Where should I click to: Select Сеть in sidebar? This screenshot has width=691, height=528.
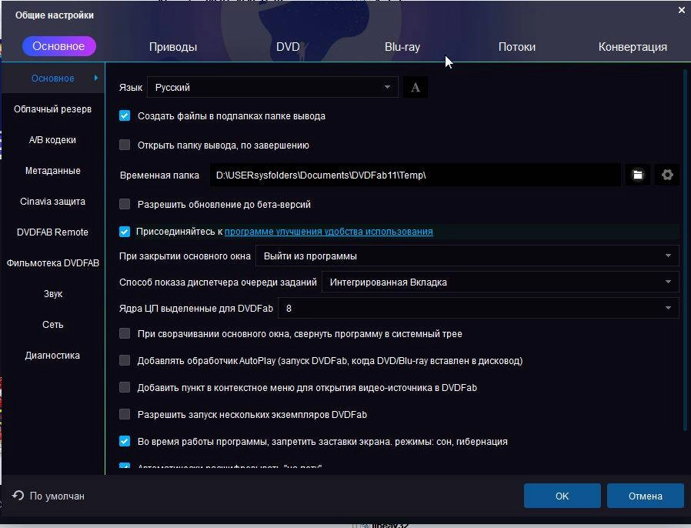(53, 325)
